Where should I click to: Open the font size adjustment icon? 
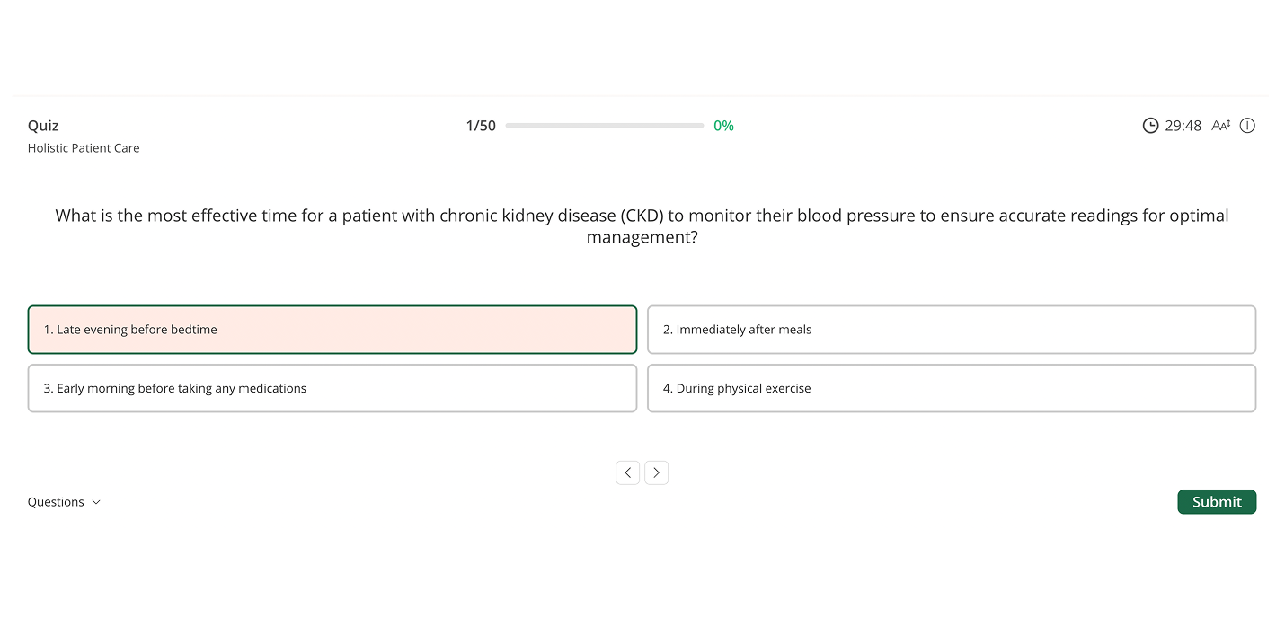1220,126
